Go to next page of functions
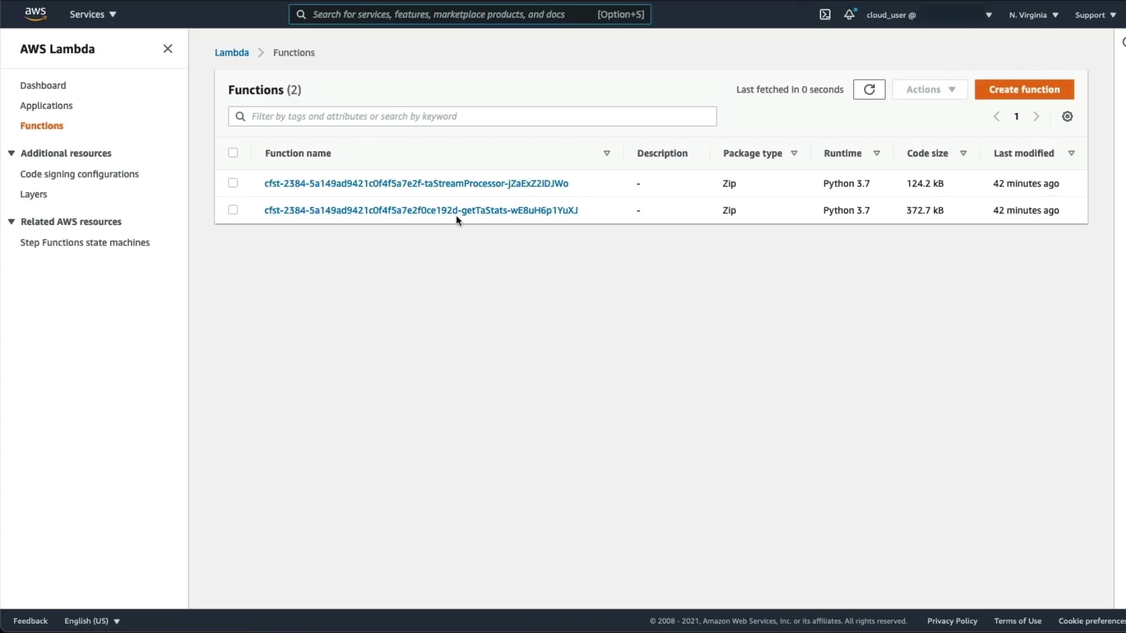This screenshot has height=633, width=1126. tap(1036, 117)
